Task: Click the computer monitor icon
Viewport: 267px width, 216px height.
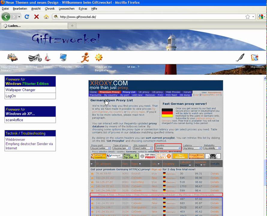Action: pos(63,57)
